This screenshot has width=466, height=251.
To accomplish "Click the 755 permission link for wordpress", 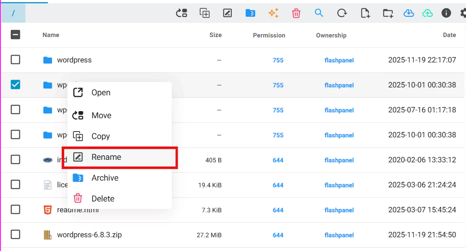I will pos(278,60).
